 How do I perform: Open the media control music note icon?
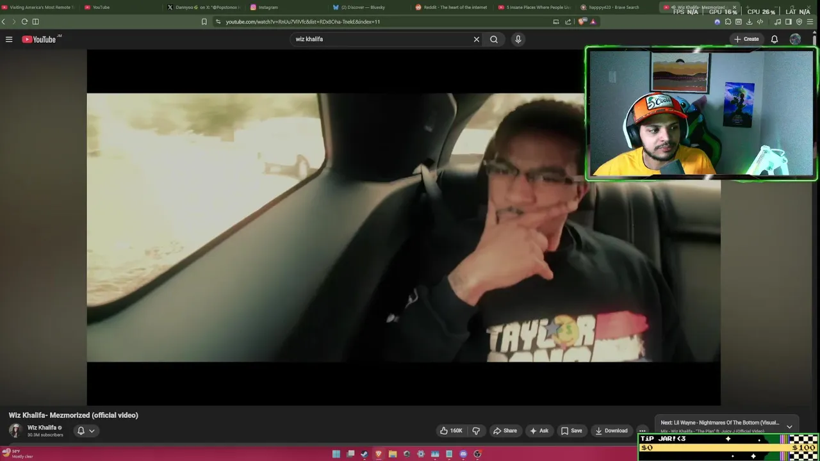pos(778,22)
